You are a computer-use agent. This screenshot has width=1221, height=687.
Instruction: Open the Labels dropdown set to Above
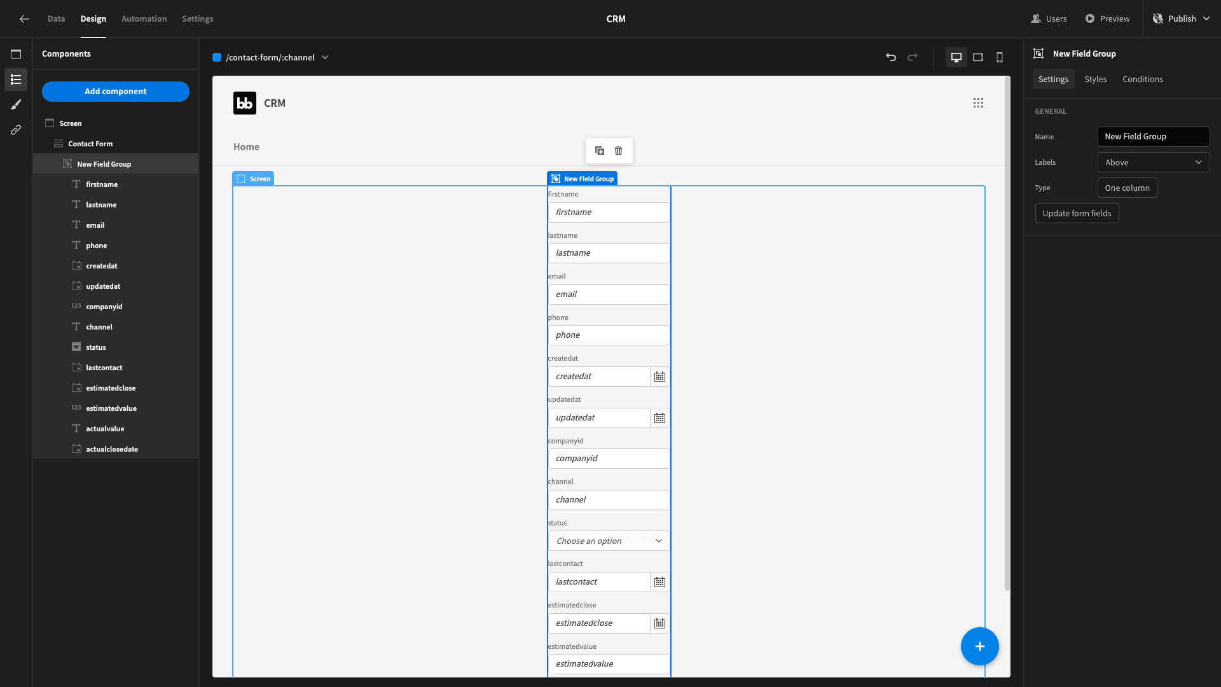[1153, 162]
